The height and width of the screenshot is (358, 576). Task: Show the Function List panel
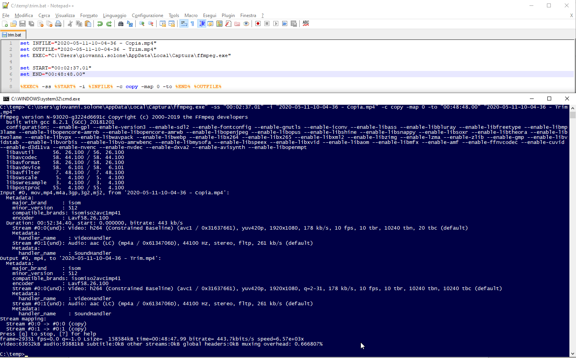pos(228,24)
